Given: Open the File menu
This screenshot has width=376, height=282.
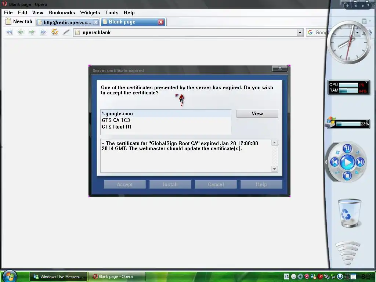Looking at the screenshot, I should [x=8, y=12].
